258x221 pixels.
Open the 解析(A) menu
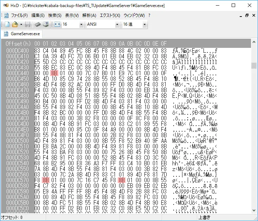click(x=89, y=15)
